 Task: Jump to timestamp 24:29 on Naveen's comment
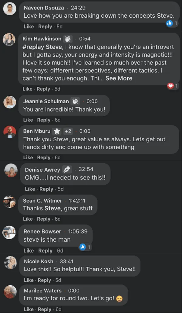coord(78,8)
